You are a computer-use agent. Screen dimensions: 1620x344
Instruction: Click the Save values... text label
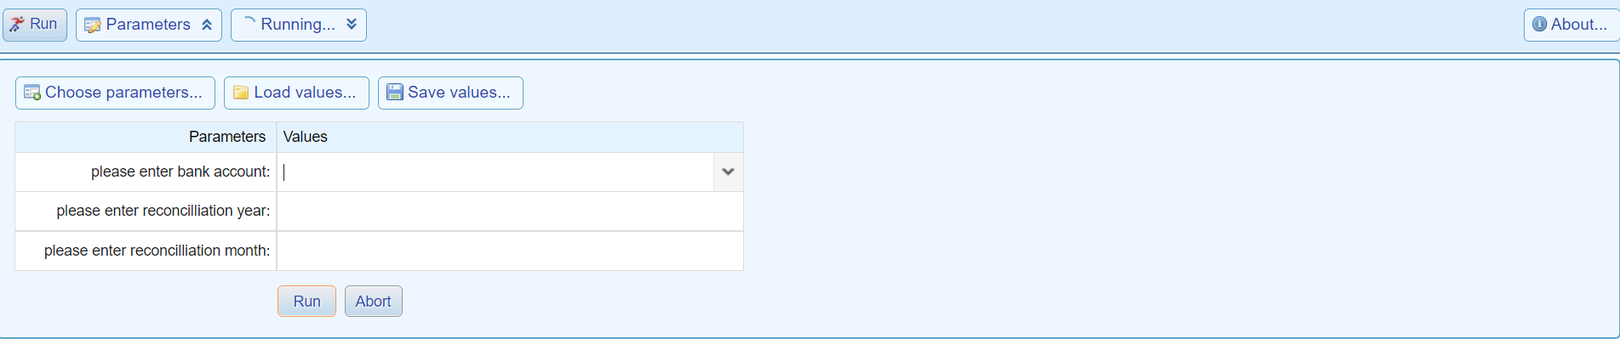[459, 93]
